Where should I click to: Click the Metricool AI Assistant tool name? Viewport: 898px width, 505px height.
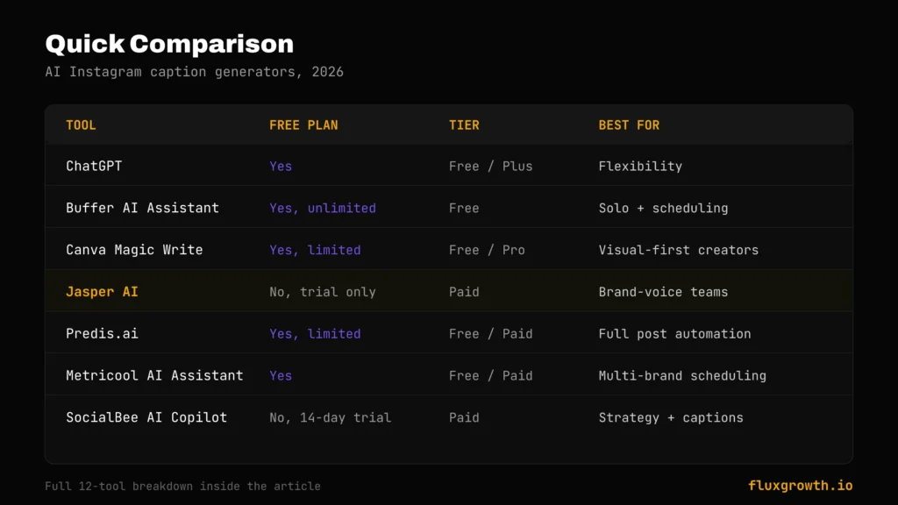tap(154, 375)
